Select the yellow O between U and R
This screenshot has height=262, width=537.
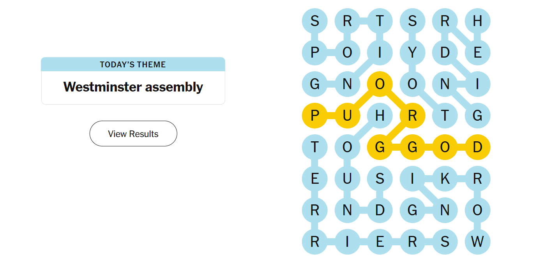(380, 84)
